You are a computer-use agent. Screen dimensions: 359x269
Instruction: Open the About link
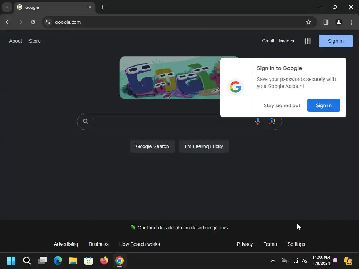pos(15,41)
